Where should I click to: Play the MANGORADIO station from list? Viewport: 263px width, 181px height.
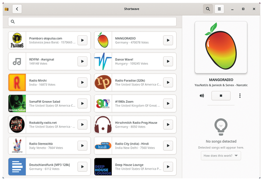[x=168, y=40]
